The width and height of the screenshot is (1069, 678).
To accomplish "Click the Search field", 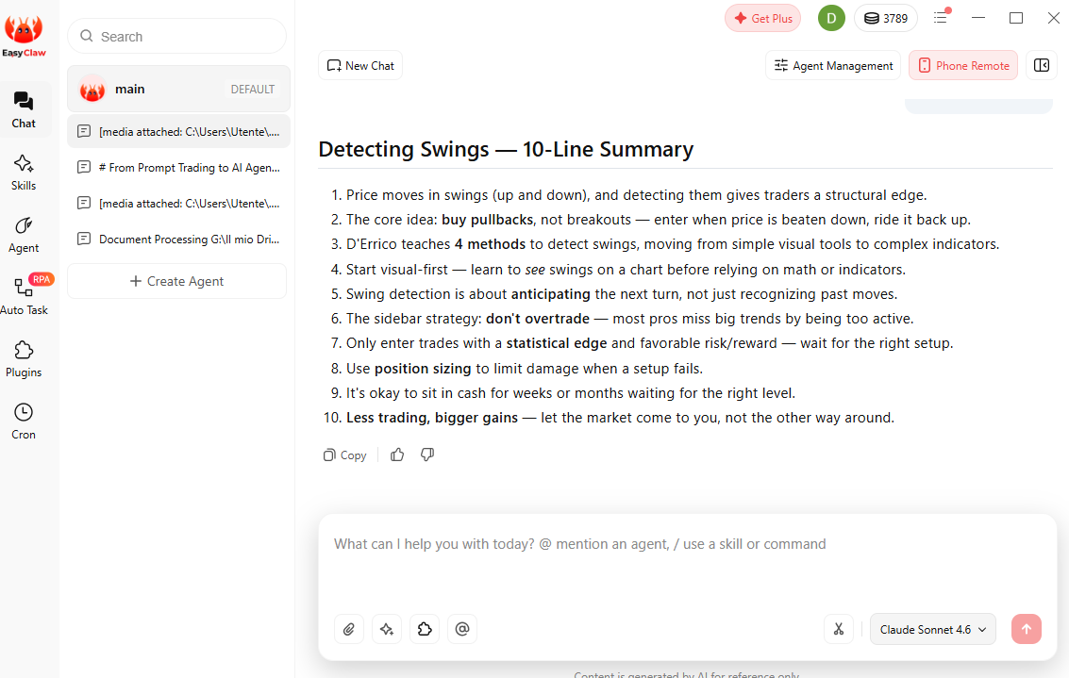I will [176, 36].
